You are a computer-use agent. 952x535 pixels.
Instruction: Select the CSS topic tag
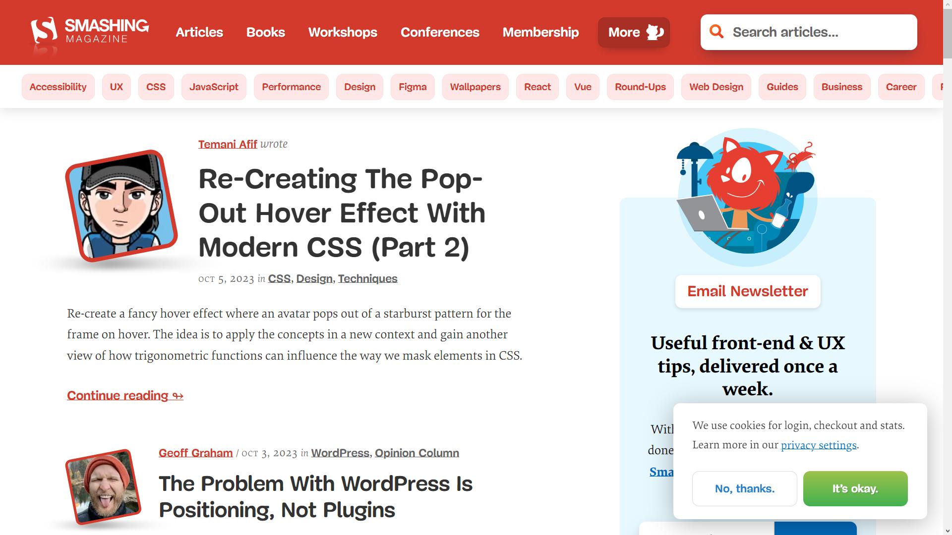coord(156,87)
